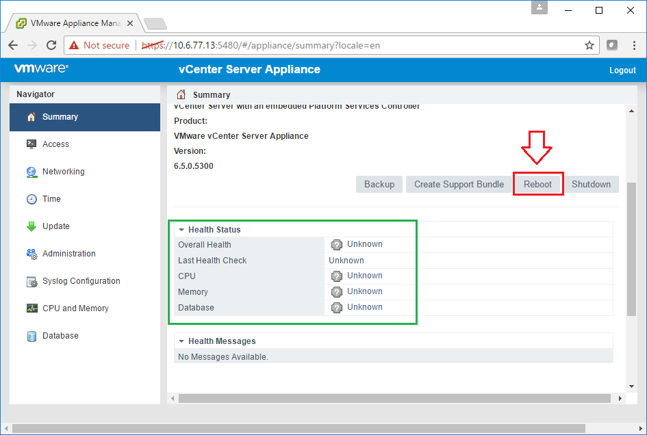Collapse the Health Status section
Screen dimensions: 647x435
(x=181, y=230)
